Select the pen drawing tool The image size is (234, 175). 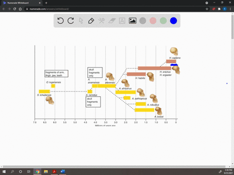[x=91, y=21]
